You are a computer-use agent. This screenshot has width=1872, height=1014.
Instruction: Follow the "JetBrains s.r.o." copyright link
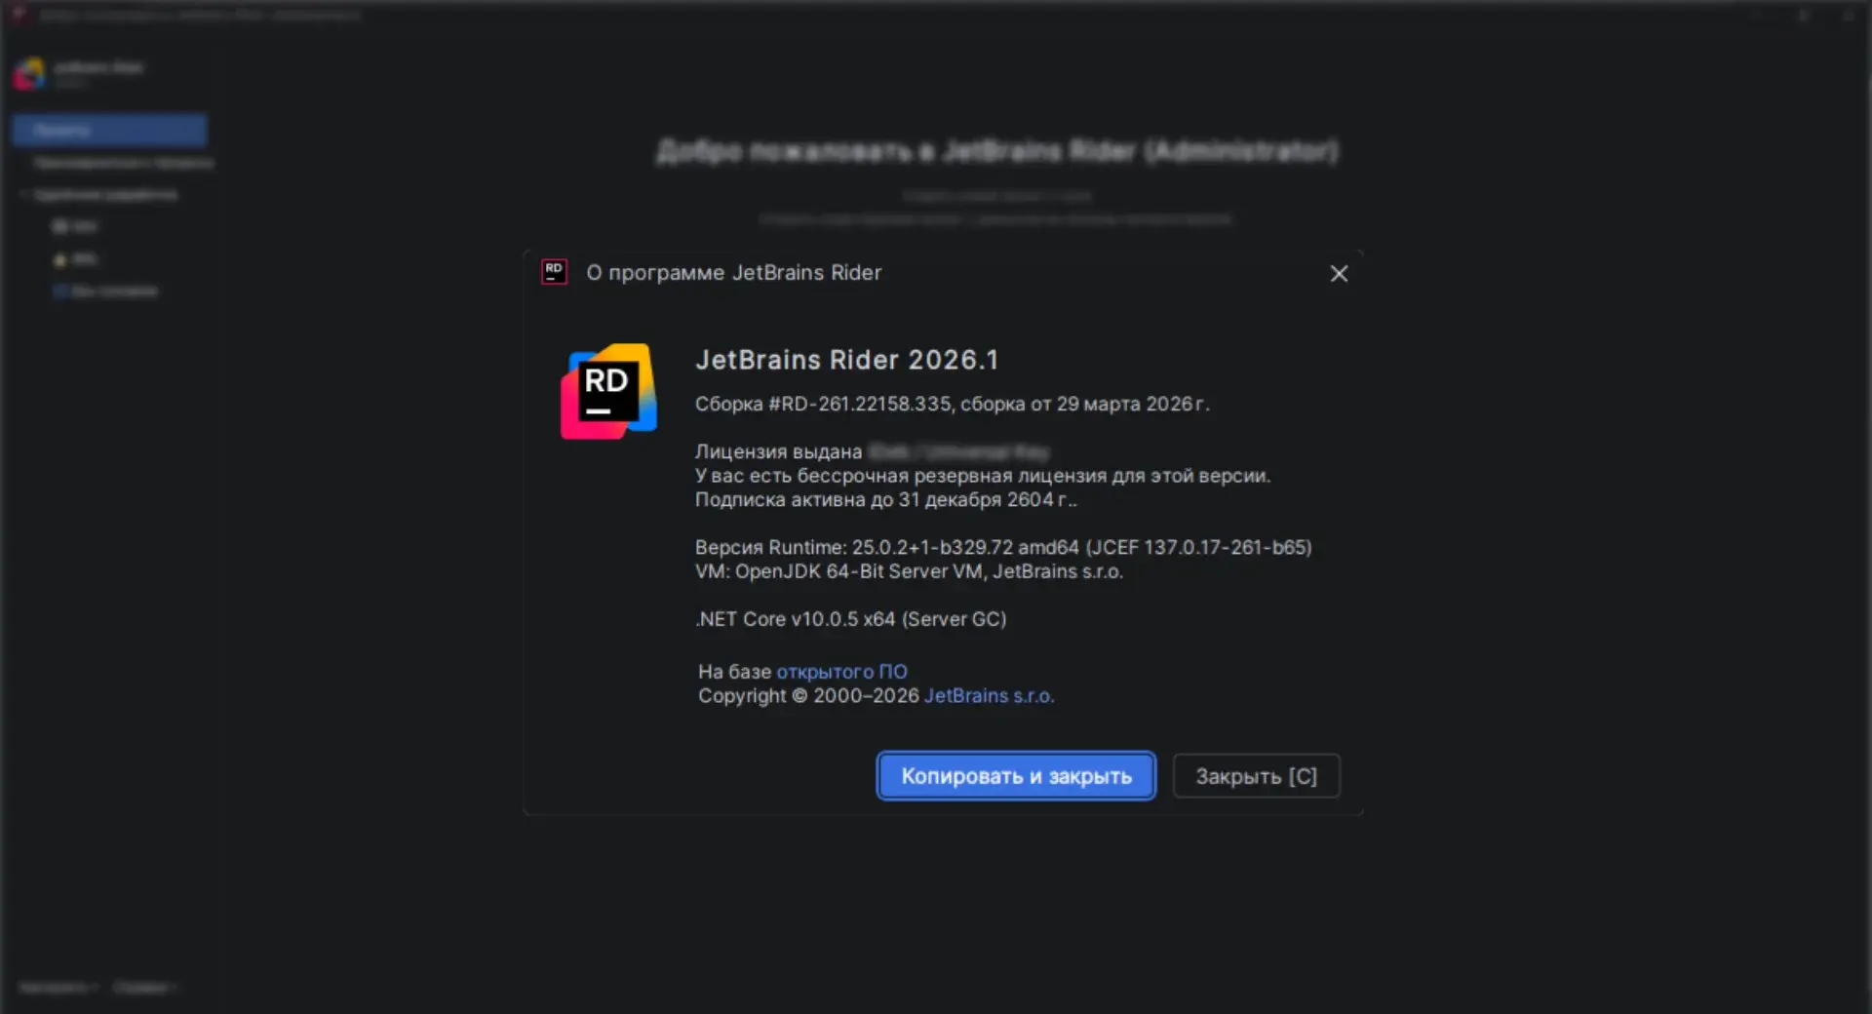[x=989, y=696]
